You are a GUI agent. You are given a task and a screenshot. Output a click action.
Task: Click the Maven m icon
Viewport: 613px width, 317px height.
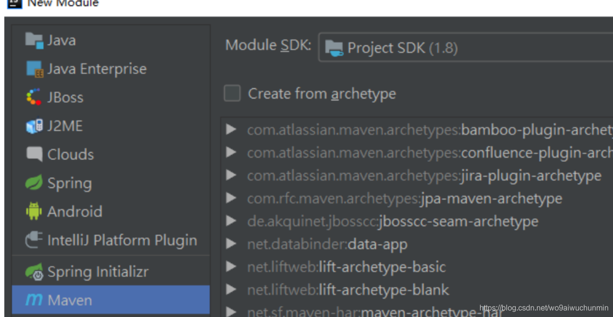coord(34,300)
